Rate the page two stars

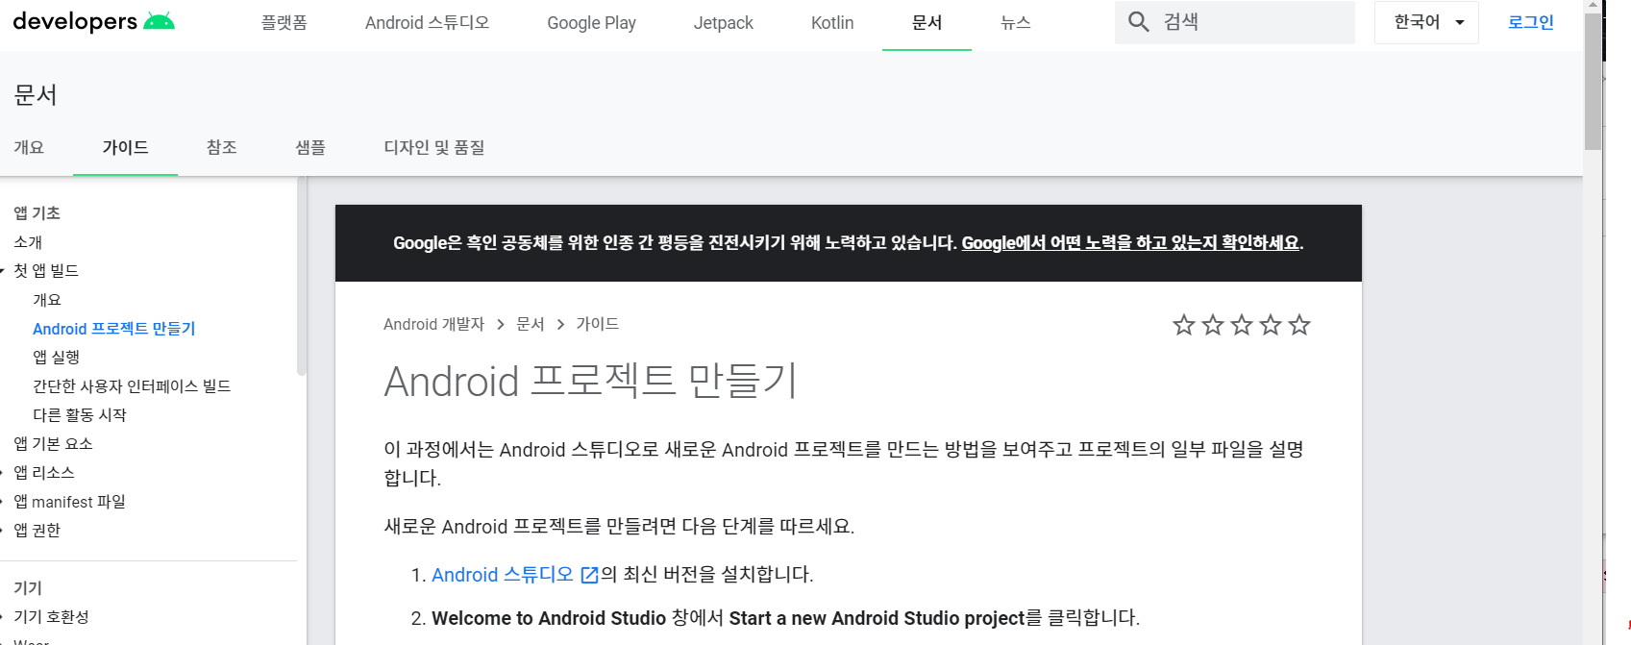pyautogui.click(x=1213, y=325)
